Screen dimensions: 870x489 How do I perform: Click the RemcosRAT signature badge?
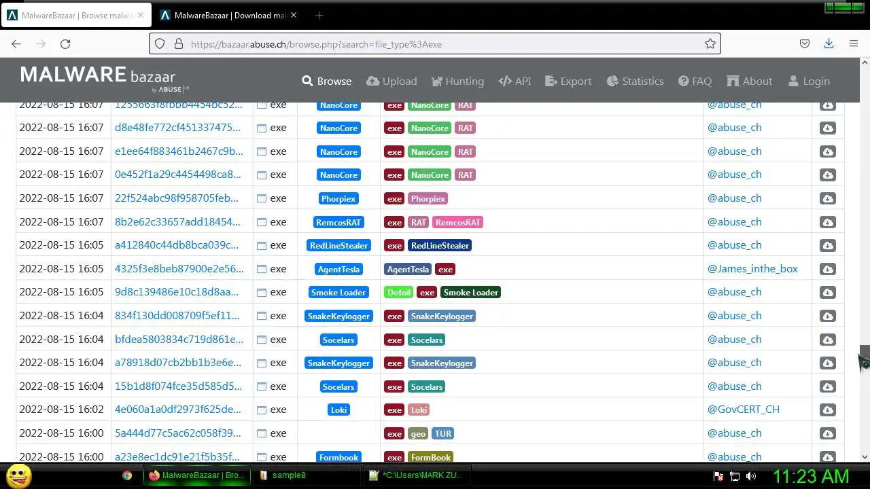[x=338, y=222]
